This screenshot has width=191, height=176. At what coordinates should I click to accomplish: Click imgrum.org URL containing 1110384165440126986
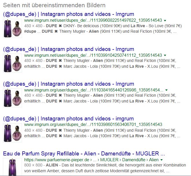click(x=94, y=90)
